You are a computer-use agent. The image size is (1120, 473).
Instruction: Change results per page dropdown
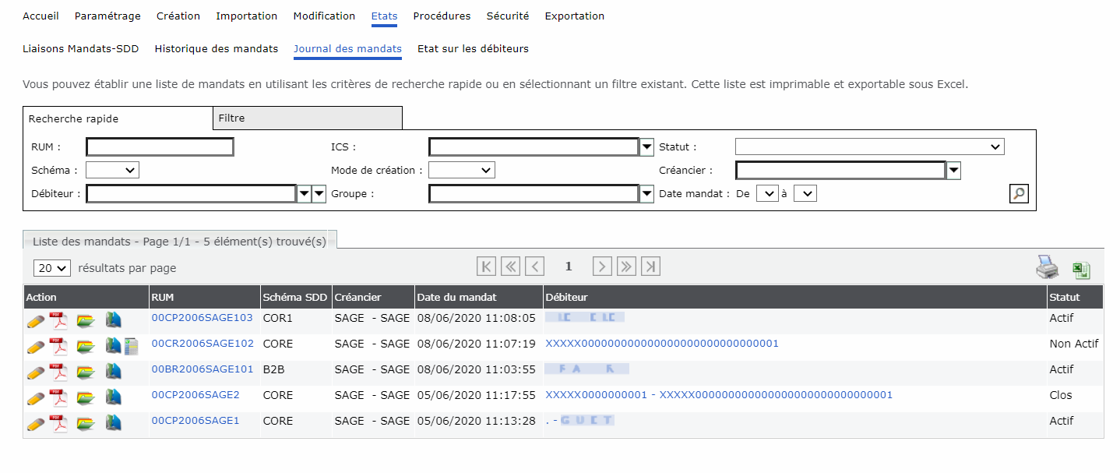pos(52,268)
